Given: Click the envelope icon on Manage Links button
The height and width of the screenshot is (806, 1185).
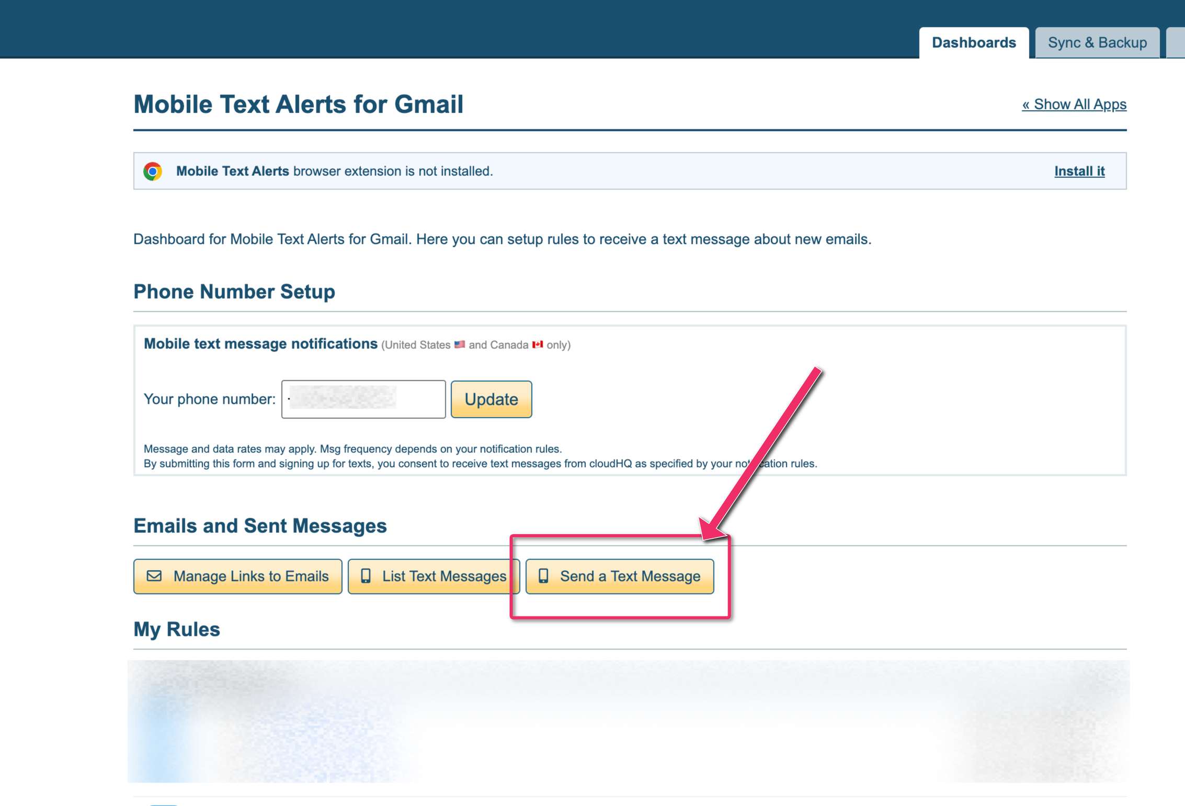Looking at the screenshot, I should tap(154, 576).
